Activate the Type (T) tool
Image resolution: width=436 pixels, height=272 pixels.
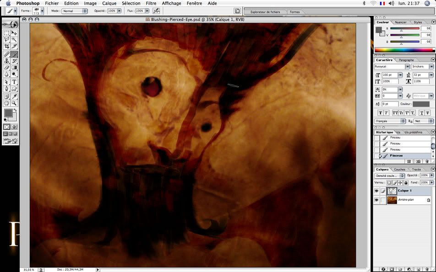[x=15, y=82]
